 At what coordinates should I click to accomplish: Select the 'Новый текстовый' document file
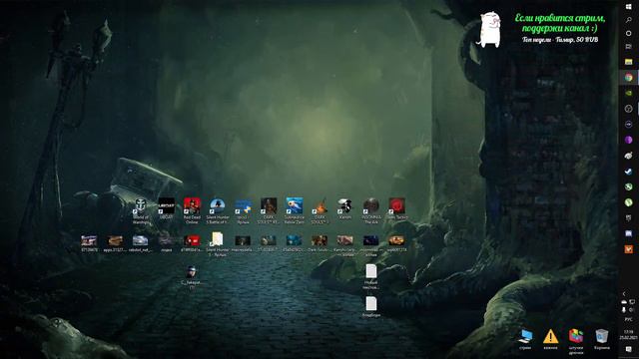tap(370, 277)
